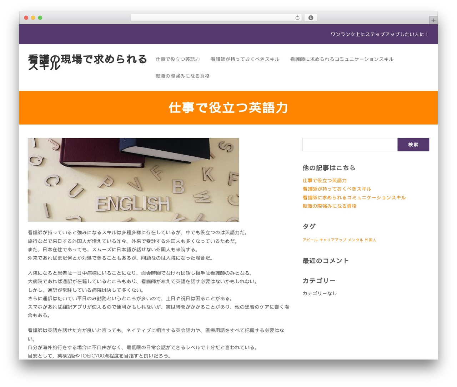Open sidebar link 仕事で役立つ英語力
Image resolution: width=457 pixels, height=387 pixels.
click(325, 181)
